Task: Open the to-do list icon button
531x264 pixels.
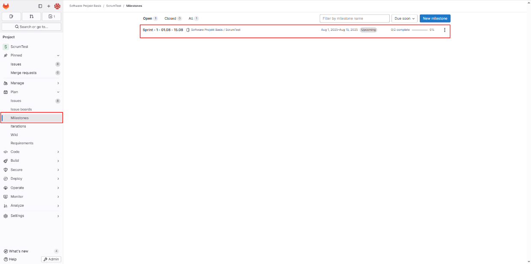Action: pyautogui.click(x=51, y=17)
